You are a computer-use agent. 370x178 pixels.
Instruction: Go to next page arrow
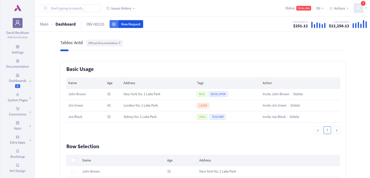click(337, 130)
